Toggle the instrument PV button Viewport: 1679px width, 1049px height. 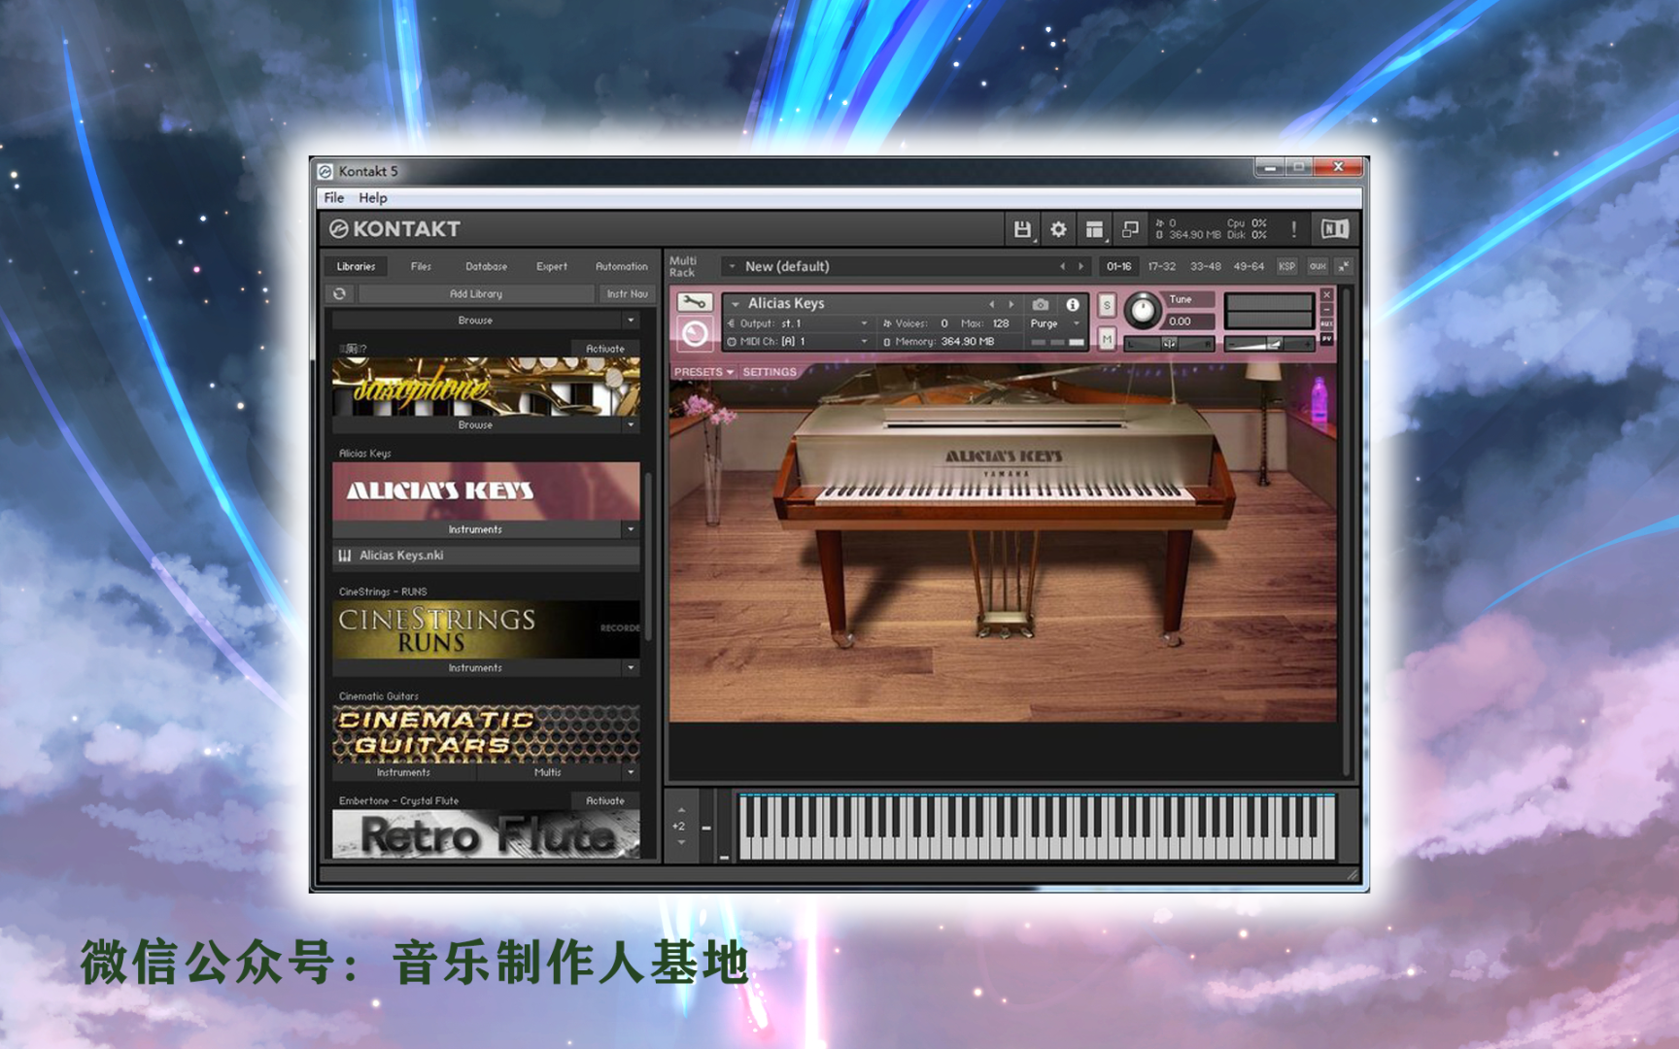coord(1326,339)
